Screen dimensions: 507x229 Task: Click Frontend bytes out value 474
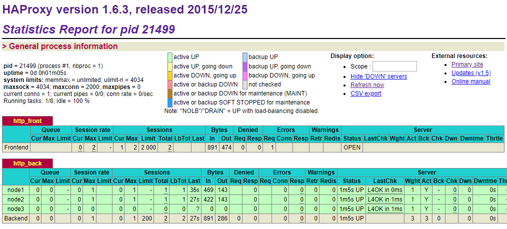pos(225,147)
